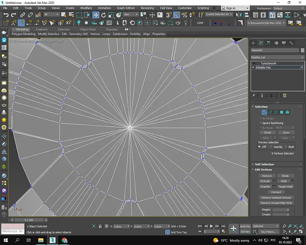Open the Mirror tool
Screen dimensions: 306x245
(239, 15)
